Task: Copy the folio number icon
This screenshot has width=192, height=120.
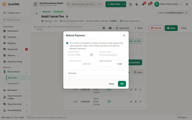Action: pos(186,13)
